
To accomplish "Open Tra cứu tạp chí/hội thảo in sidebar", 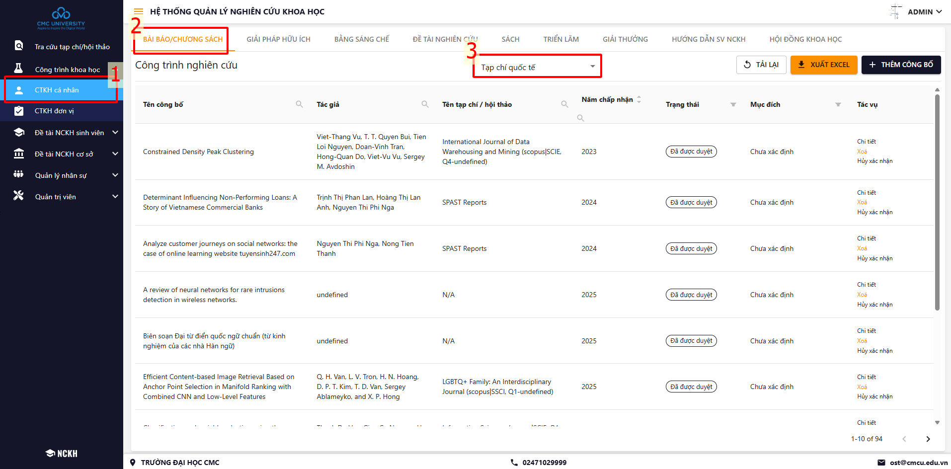I will click(72, 47).
